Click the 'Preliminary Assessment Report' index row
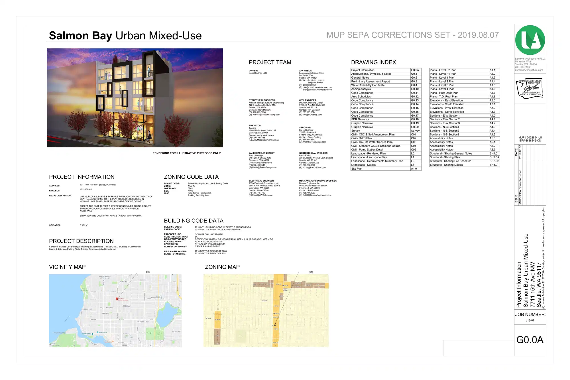The width and height of the screenshot is (570, 380). pyautogui.click(x=386, y=82)
